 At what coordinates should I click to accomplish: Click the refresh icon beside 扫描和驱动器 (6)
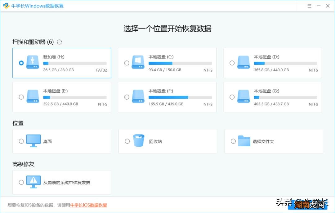59,42
